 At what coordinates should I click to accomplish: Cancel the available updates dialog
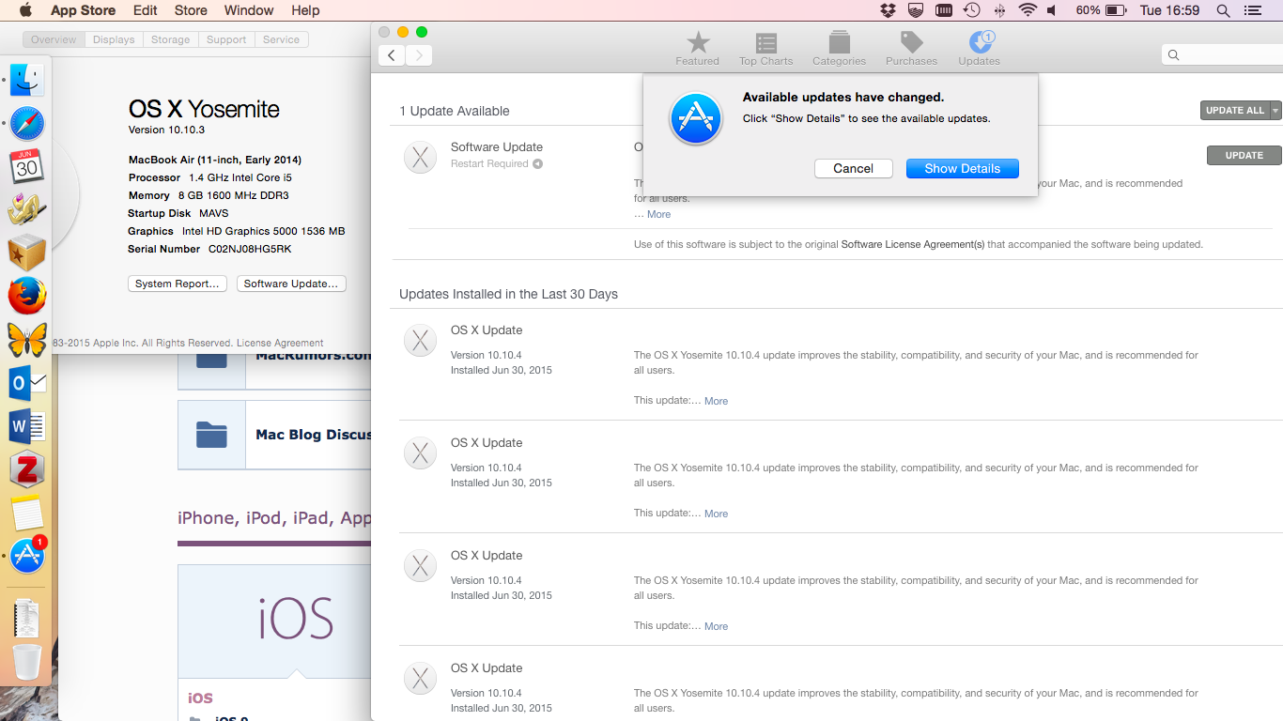point(854,168)
